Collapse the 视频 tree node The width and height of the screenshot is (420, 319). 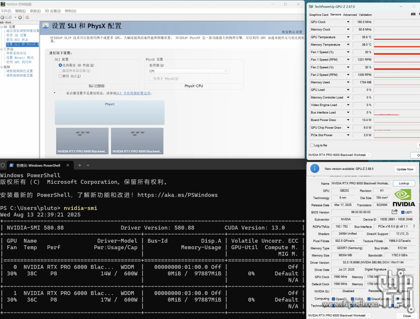[2, 67]
